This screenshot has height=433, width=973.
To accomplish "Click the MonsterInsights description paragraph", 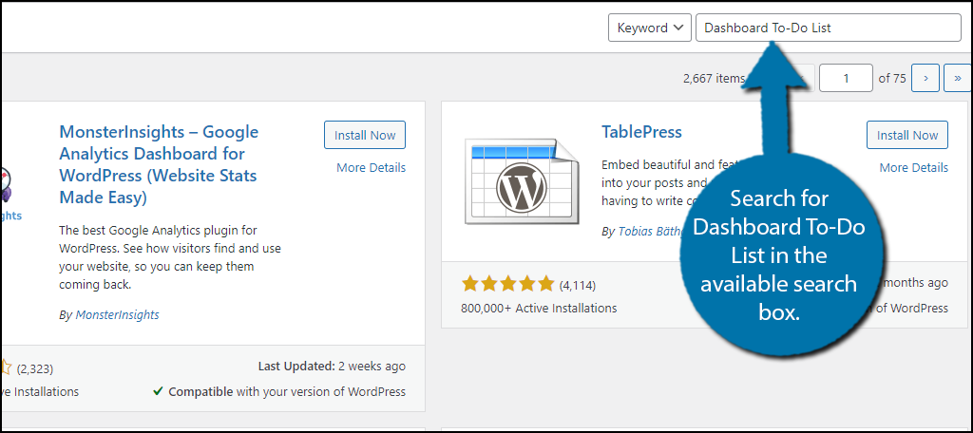I will [x=170, y=257].
